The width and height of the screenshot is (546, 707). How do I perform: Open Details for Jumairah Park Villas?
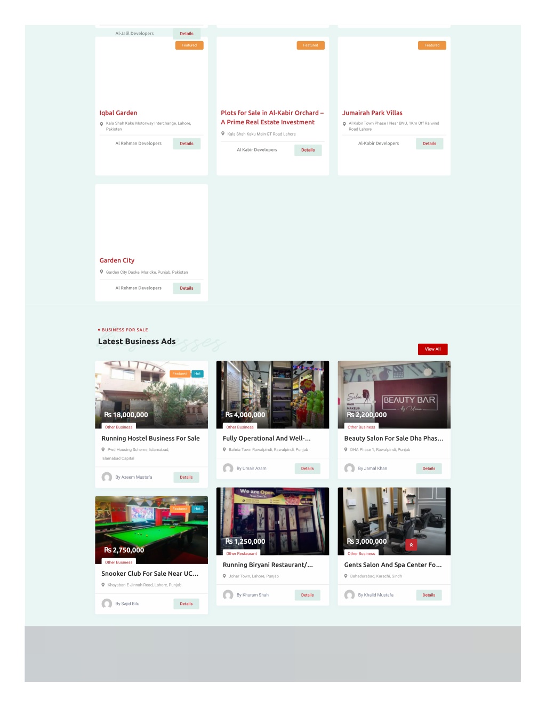click(430, 144)
